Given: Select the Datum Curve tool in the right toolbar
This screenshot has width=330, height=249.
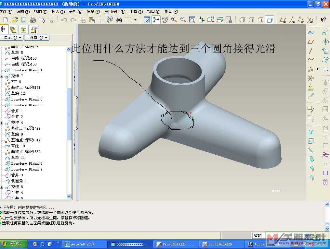Looking at the screenshot, I should click(x=310, y=60).
